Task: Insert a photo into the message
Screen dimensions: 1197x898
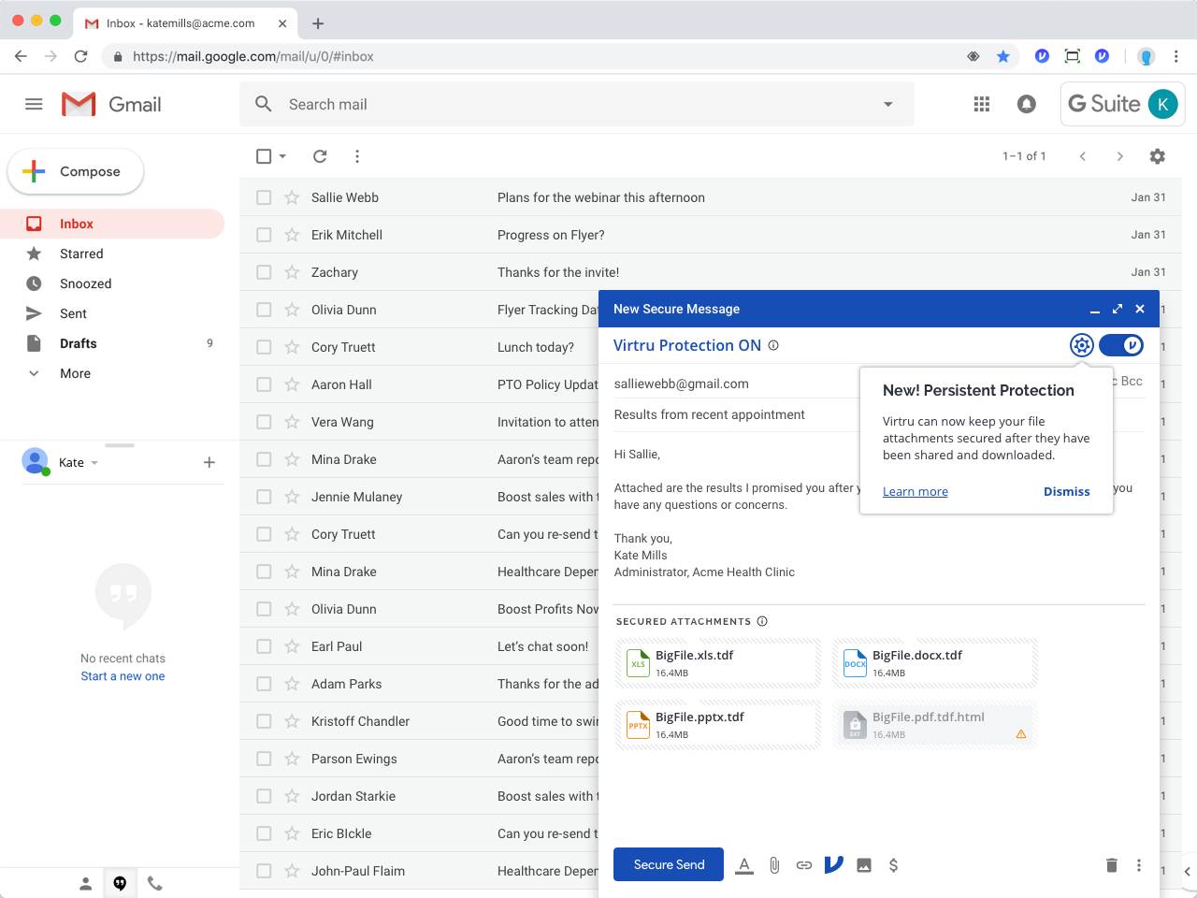Action: [864, 865]
